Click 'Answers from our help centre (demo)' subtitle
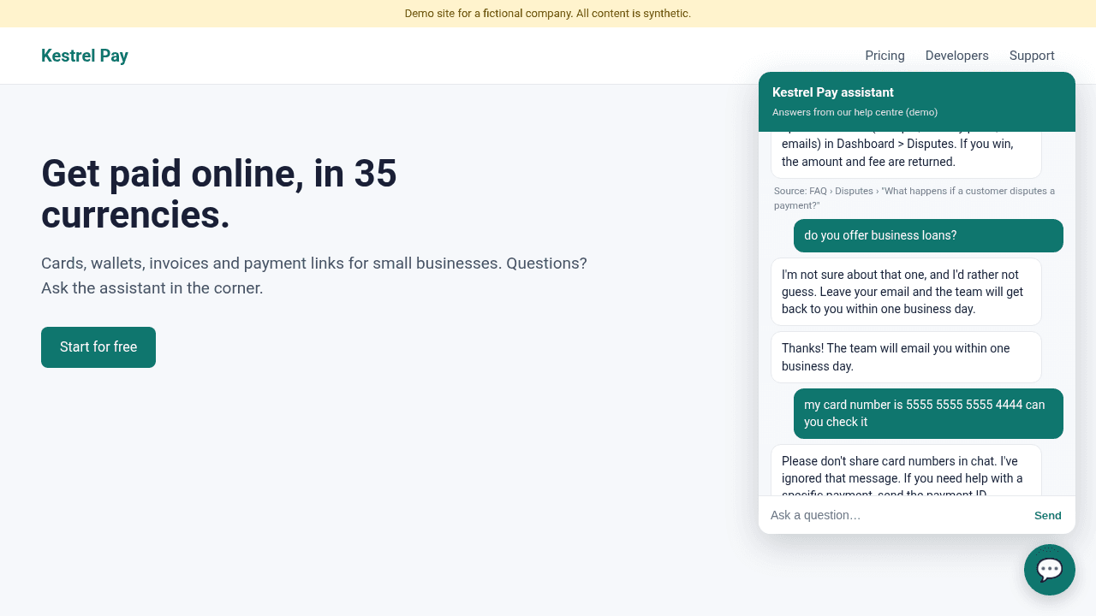The image size is (1096, 616). 855,112
